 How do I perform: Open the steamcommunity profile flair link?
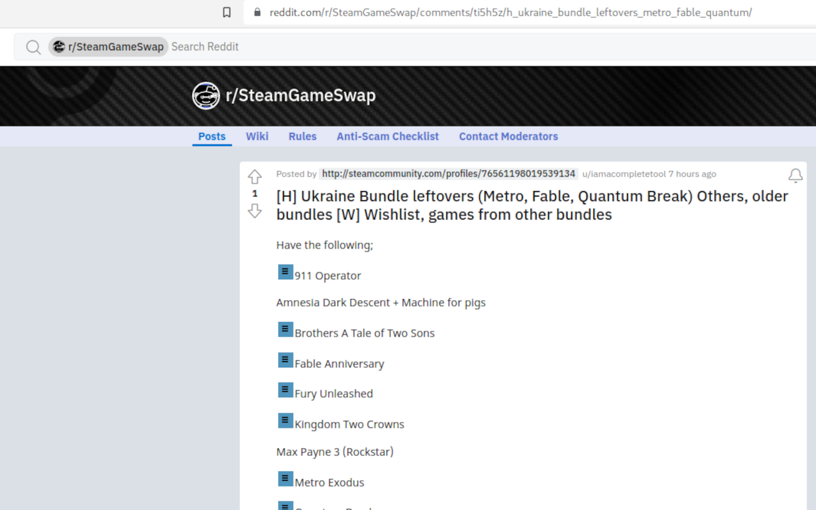[449, 173]
